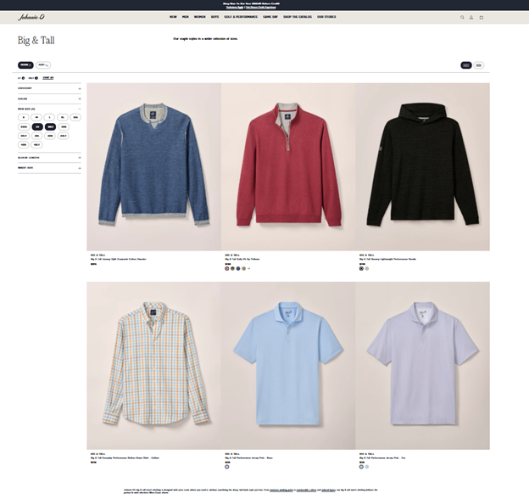The image size is (529, 499).
Task: Click the Johnnie-O logo
Action: 31,17
